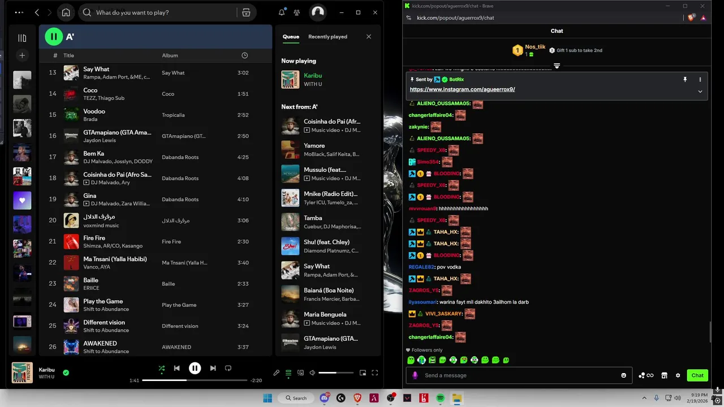The width and height of the screenshot is (724, 407).
Task: Toggle repeat in Spotify player
Action: [228, 368]
